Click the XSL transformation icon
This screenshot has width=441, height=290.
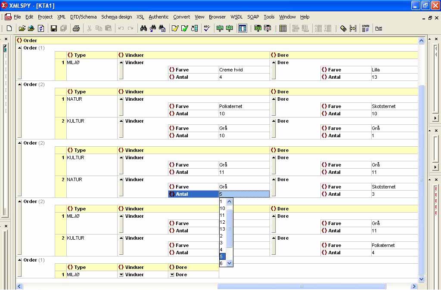click(x=220, y=28)
